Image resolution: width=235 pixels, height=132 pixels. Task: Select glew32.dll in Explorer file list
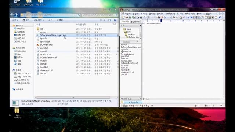point(44,48)
